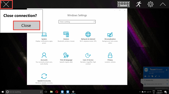Switch to the second TeamViewer taskbar icon

[68, 92]
